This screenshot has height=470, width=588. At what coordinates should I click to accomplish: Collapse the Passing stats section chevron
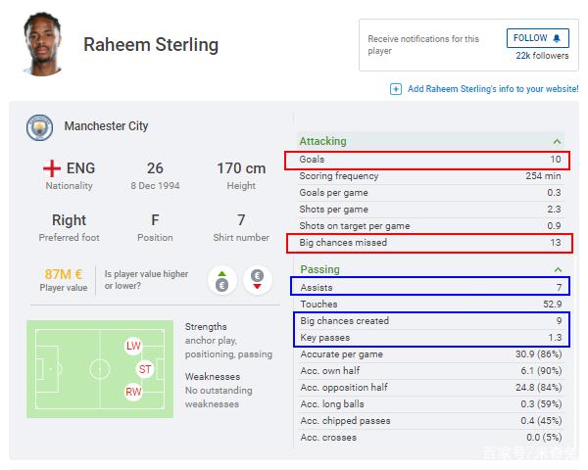(x=558, y=269)
